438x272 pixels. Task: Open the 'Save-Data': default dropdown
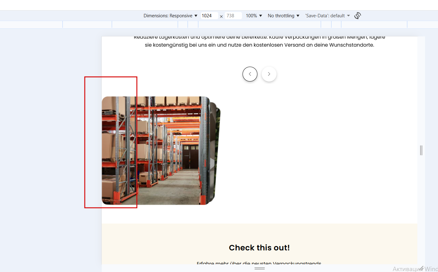(328, 16)
